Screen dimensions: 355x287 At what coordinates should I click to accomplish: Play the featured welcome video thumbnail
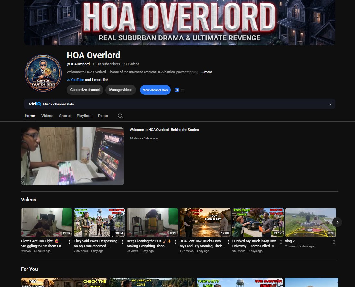(72, 156)
